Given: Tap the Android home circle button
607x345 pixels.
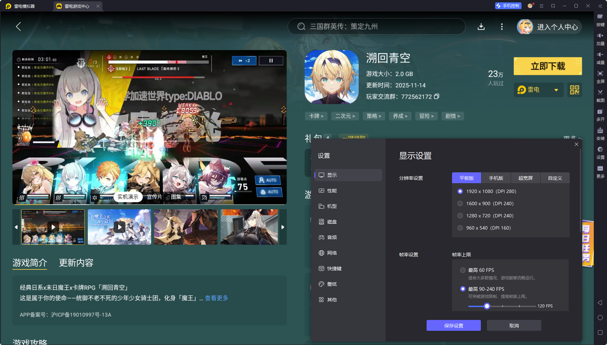Looking at the screenshot, I should pyautogui.click(x=600, y=318).
